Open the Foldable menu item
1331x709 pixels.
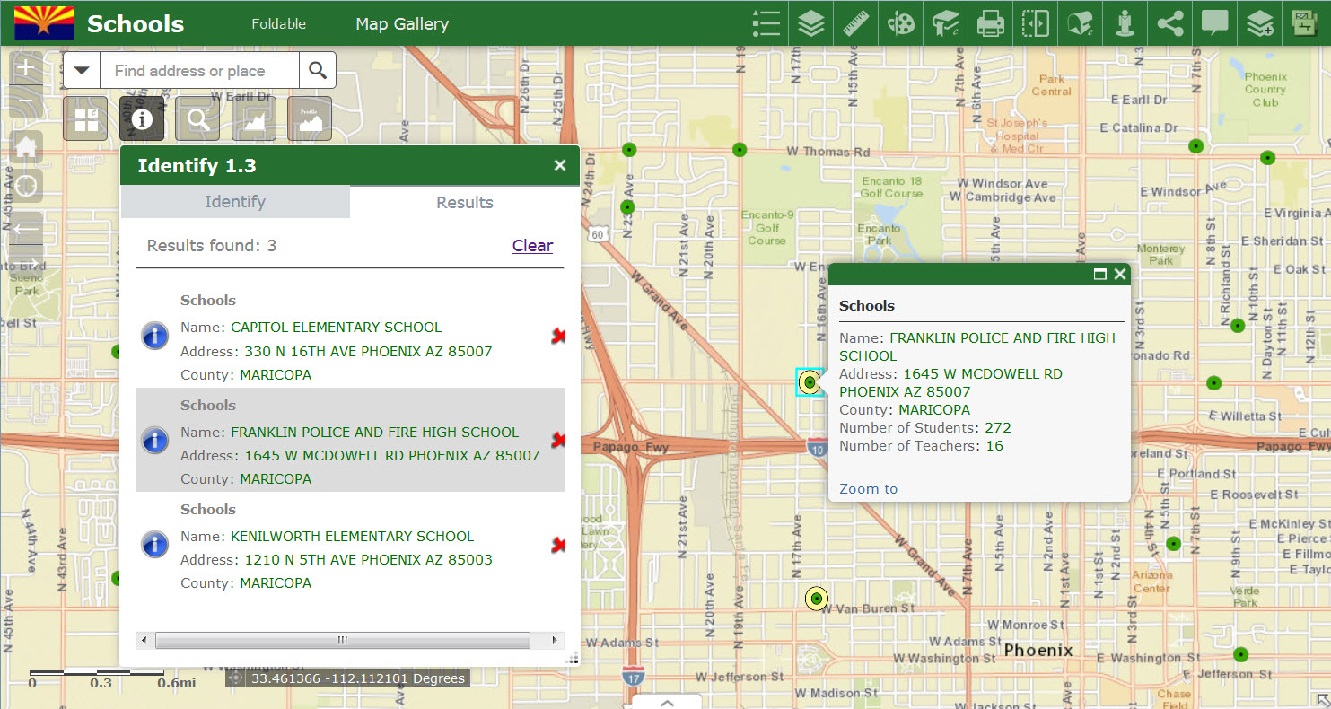278,24
